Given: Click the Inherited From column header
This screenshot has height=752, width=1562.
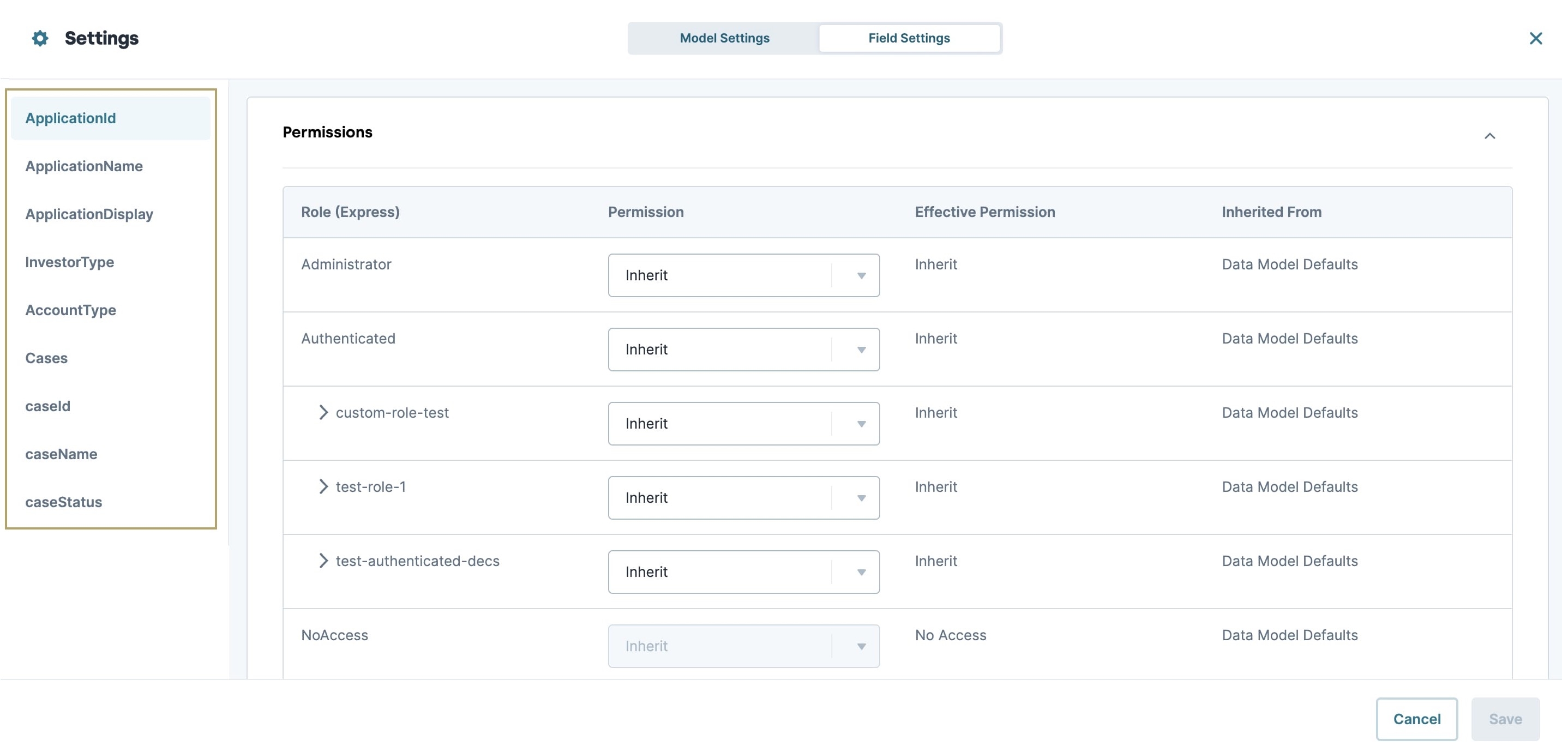Looking at the screenshot, I should coord(1271,212).
